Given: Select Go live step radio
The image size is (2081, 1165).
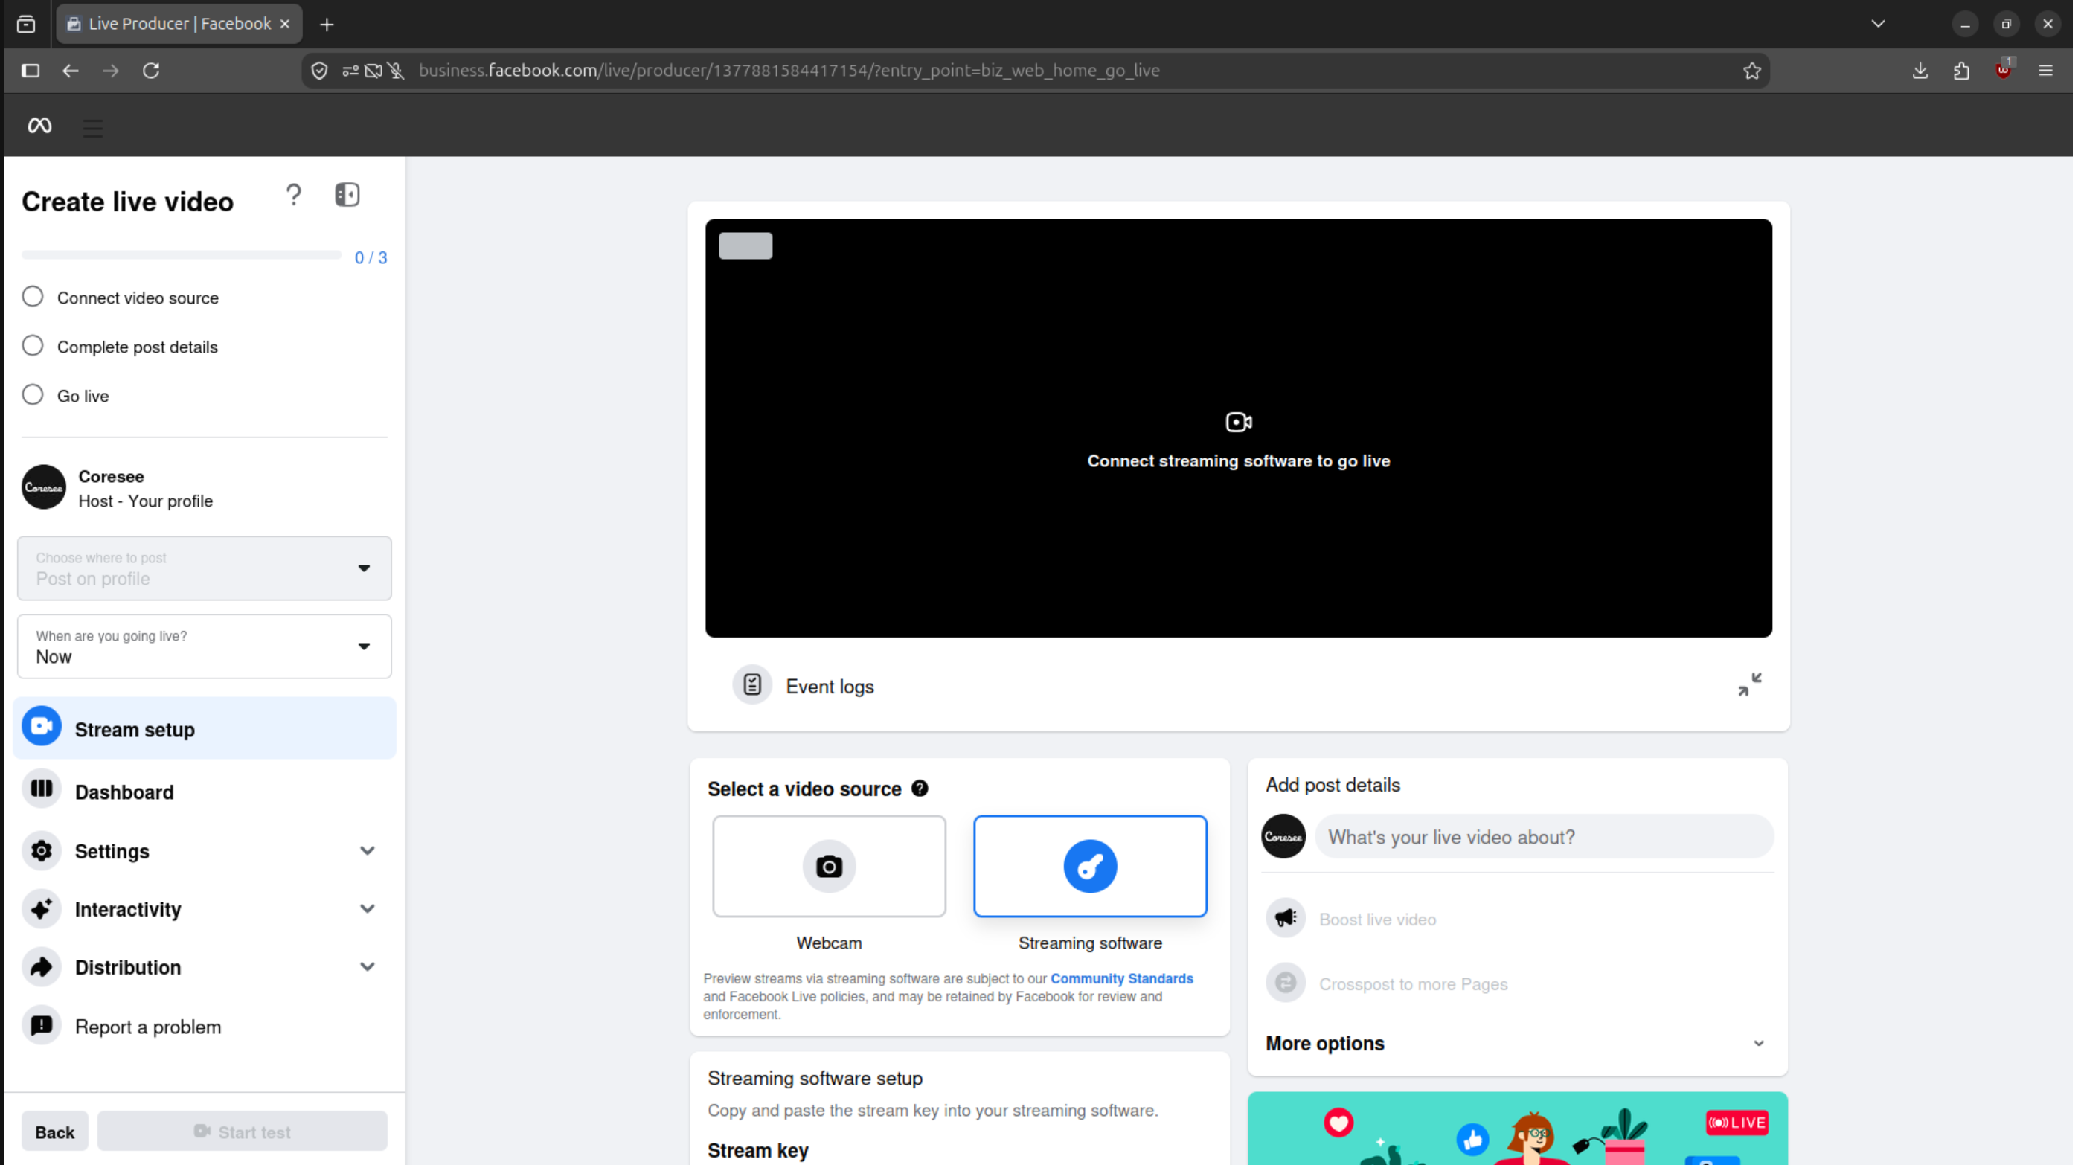Looking at the screenshot, I should click(x=32, y=395).
